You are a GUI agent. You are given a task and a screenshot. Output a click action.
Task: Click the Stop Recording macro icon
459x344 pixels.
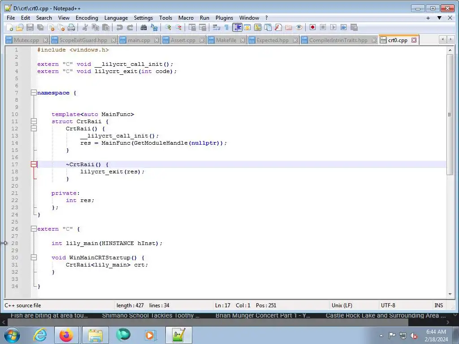(323, 27)
